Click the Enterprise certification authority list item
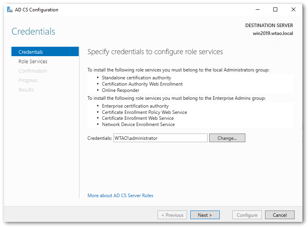308x227 pixels. point(135,106)
